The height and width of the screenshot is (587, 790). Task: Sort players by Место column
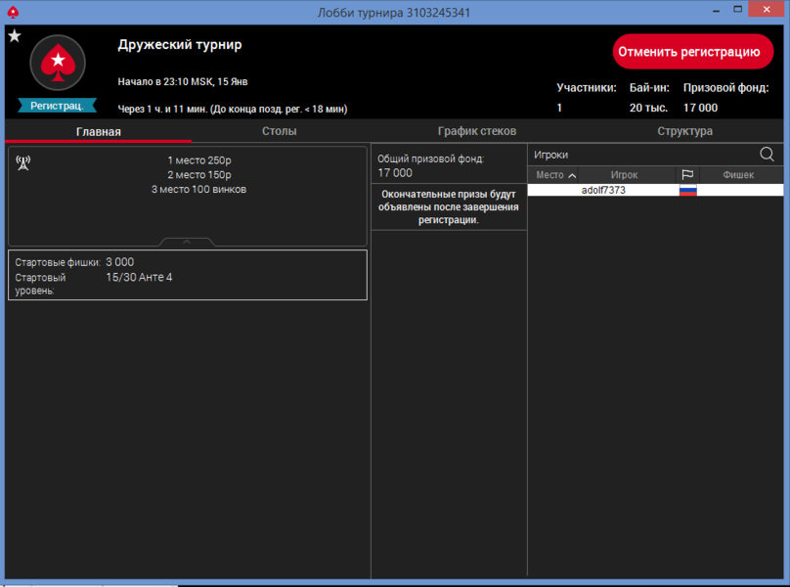click(553, 175)
